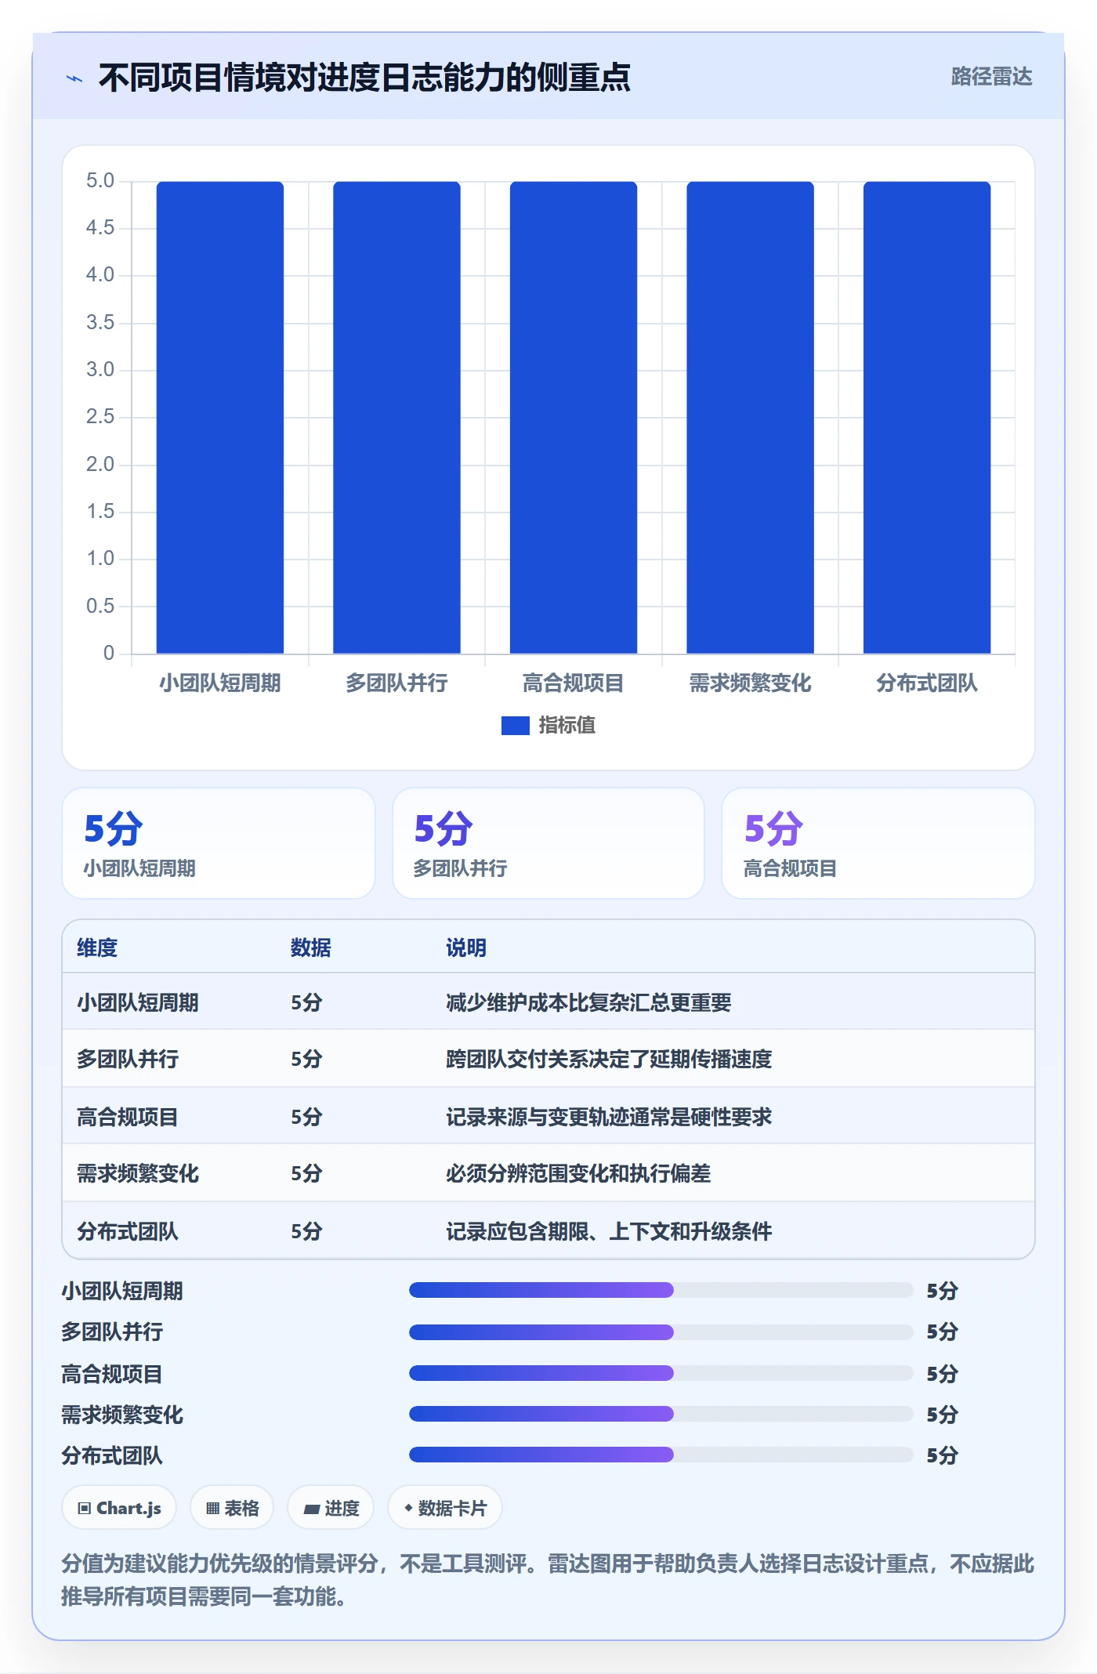Click the 高合规项目 progress bar
This screenshot has width=1097, height=1674.
coord(661,1373)
